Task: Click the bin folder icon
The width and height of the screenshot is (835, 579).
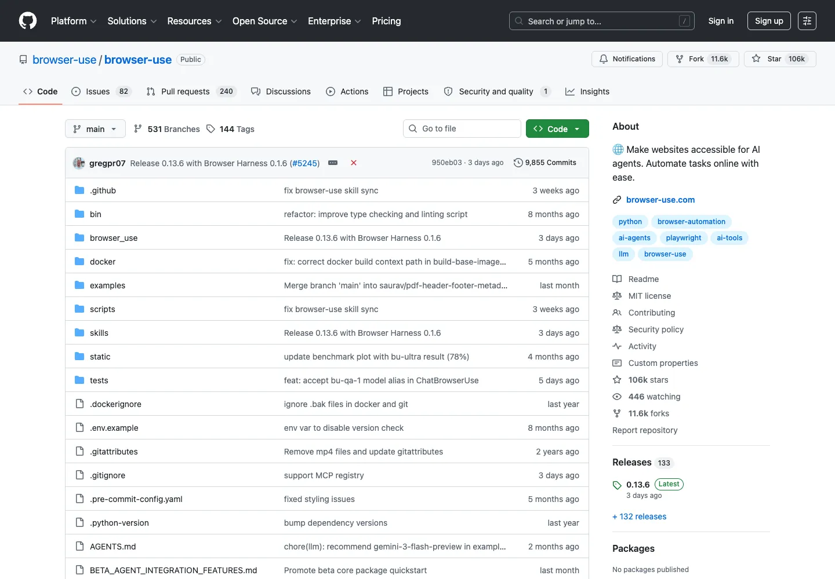Action: point(79,214)
